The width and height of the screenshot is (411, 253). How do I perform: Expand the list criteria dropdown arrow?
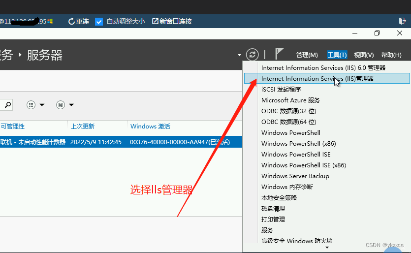pos(42,105)
